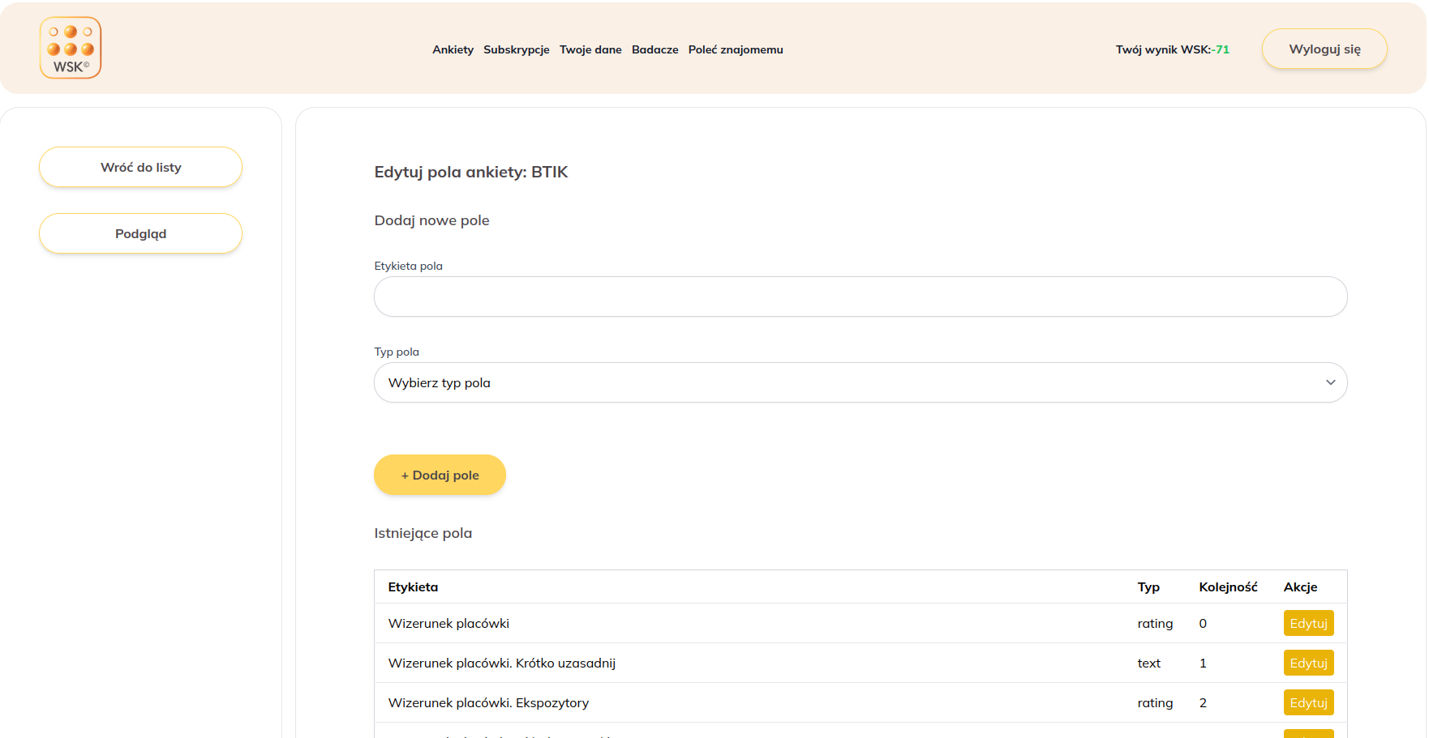Open the Ankiety menu item
The image size is (1429, 738).
(453, 49)
